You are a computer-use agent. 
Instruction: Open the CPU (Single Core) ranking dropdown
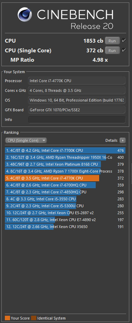click(26, 140)
